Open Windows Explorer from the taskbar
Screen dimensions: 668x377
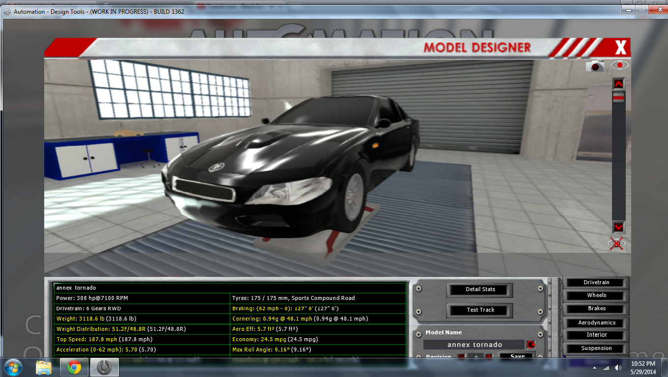[x=44, y=367]
